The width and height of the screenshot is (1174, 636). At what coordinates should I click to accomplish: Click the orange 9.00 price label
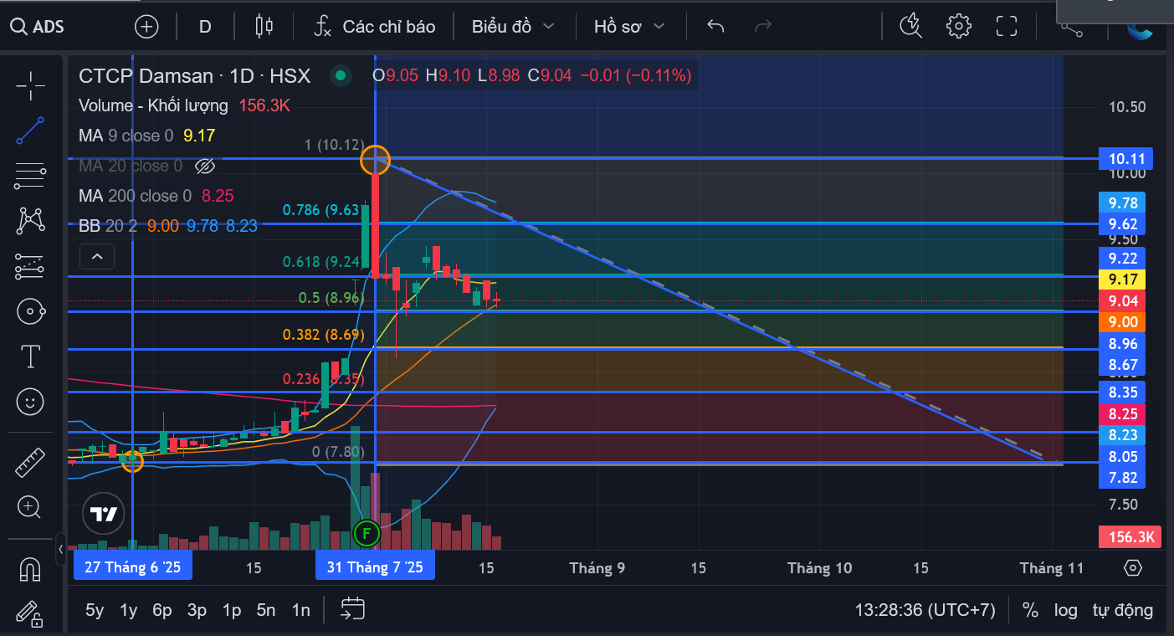pos(1122,322)
